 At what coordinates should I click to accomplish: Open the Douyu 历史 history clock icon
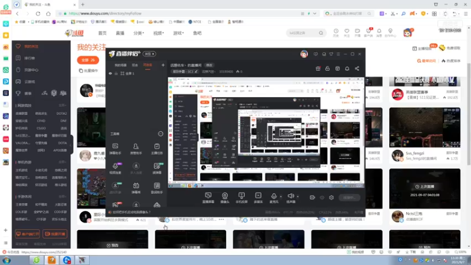[336, 32]
